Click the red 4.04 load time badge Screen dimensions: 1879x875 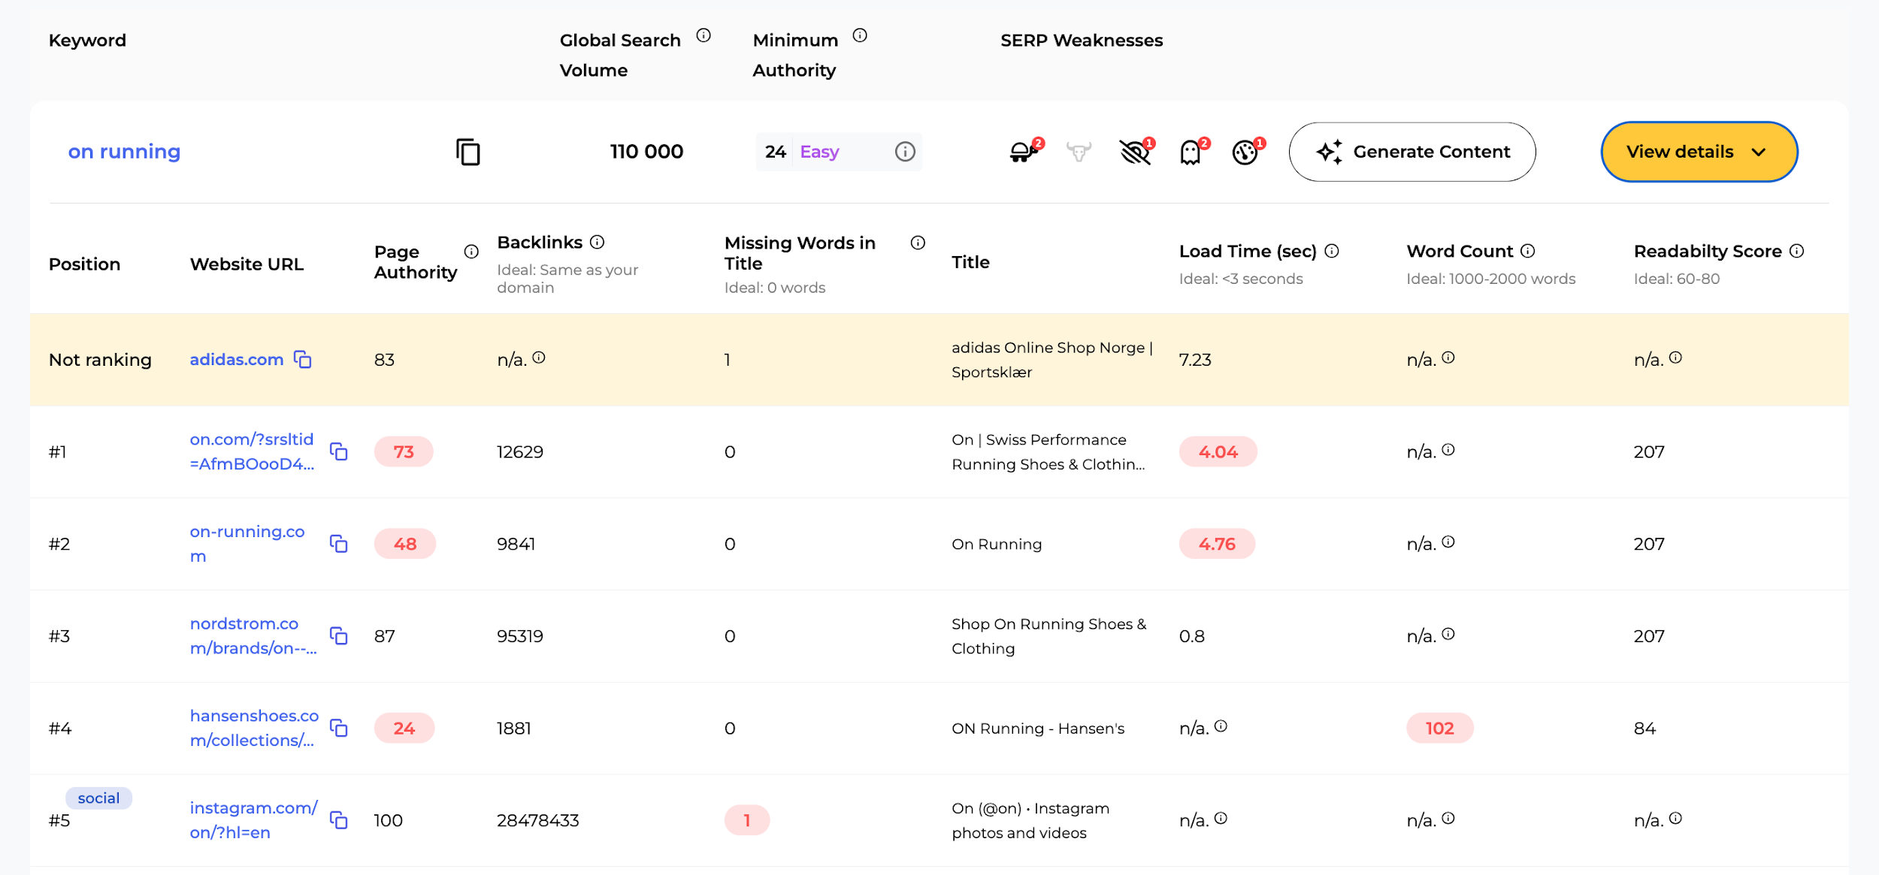[x=1218, y=451]
